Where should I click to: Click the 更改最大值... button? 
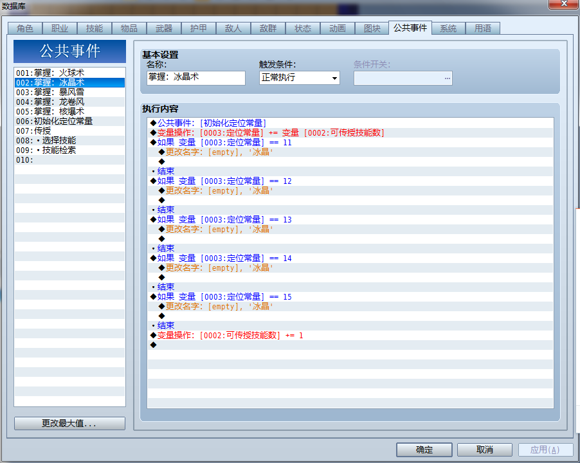69,423
